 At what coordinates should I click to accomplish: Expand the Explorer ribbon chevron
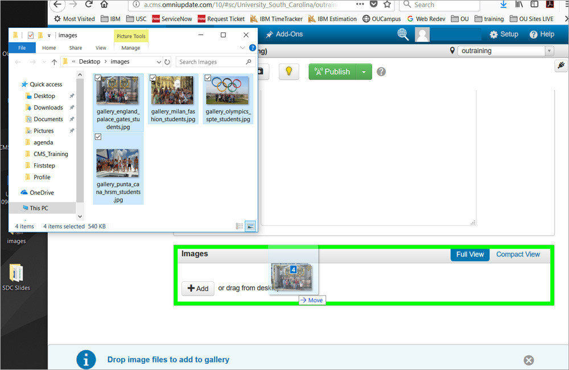242,48
